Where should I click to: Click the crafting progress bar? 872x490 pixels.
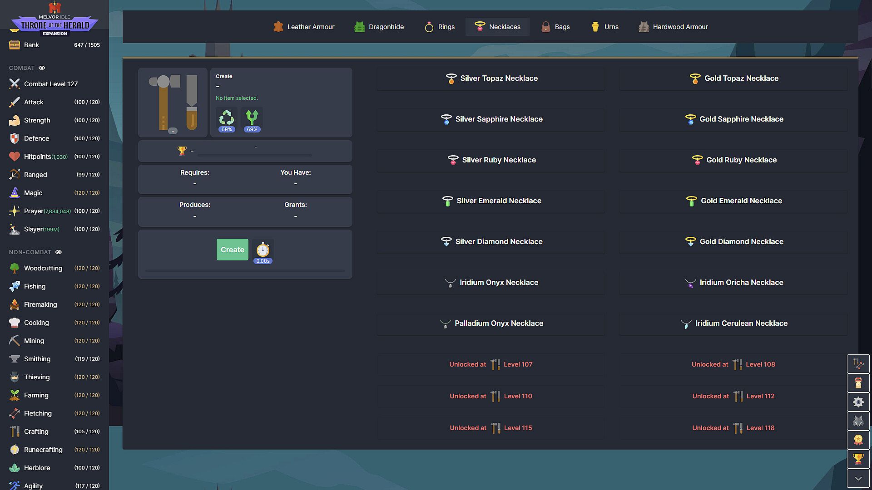(x=245, y=271)
